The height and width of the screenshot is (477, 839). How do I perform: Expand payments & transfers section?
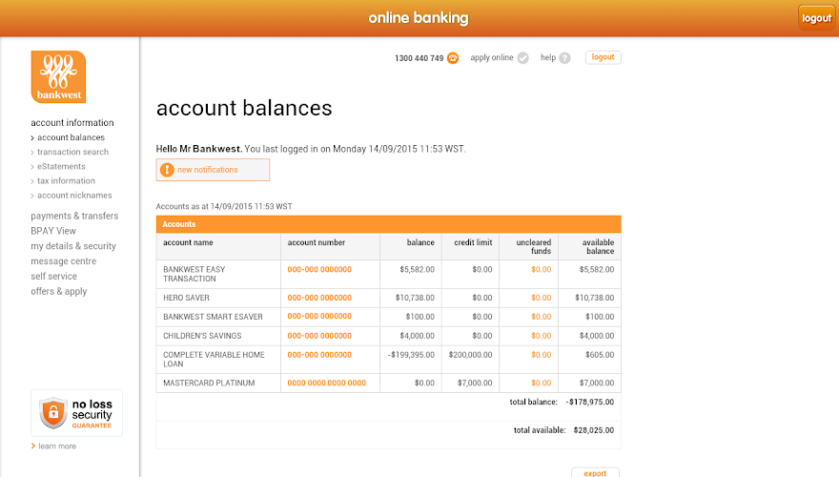pos(74,216)
